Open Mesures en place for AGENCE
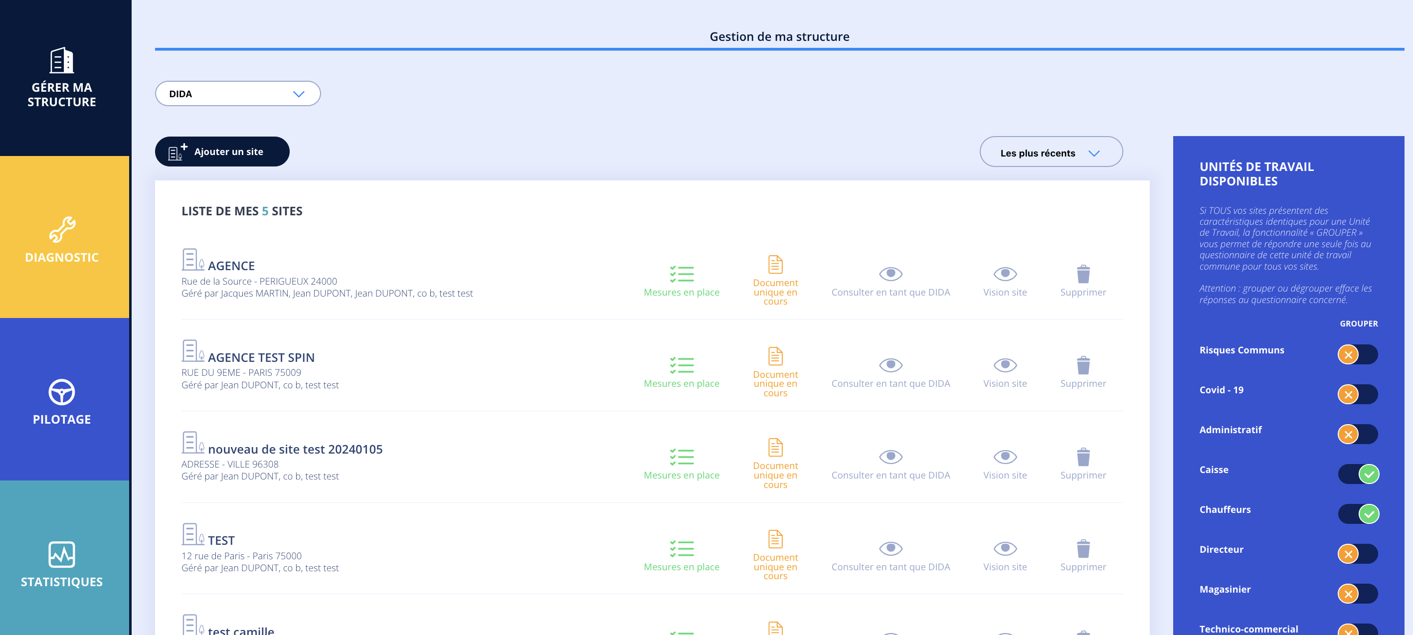The height and width of the screenshot is (635, 1413). coord(681,281)
